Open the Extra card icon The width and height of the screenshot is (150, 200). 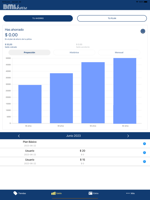click(90, 193)
